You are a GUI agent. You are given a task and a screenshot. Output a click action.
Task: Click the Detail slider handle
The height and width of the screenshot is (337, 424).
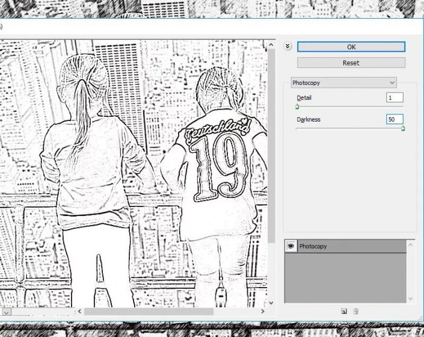(297, 107)
